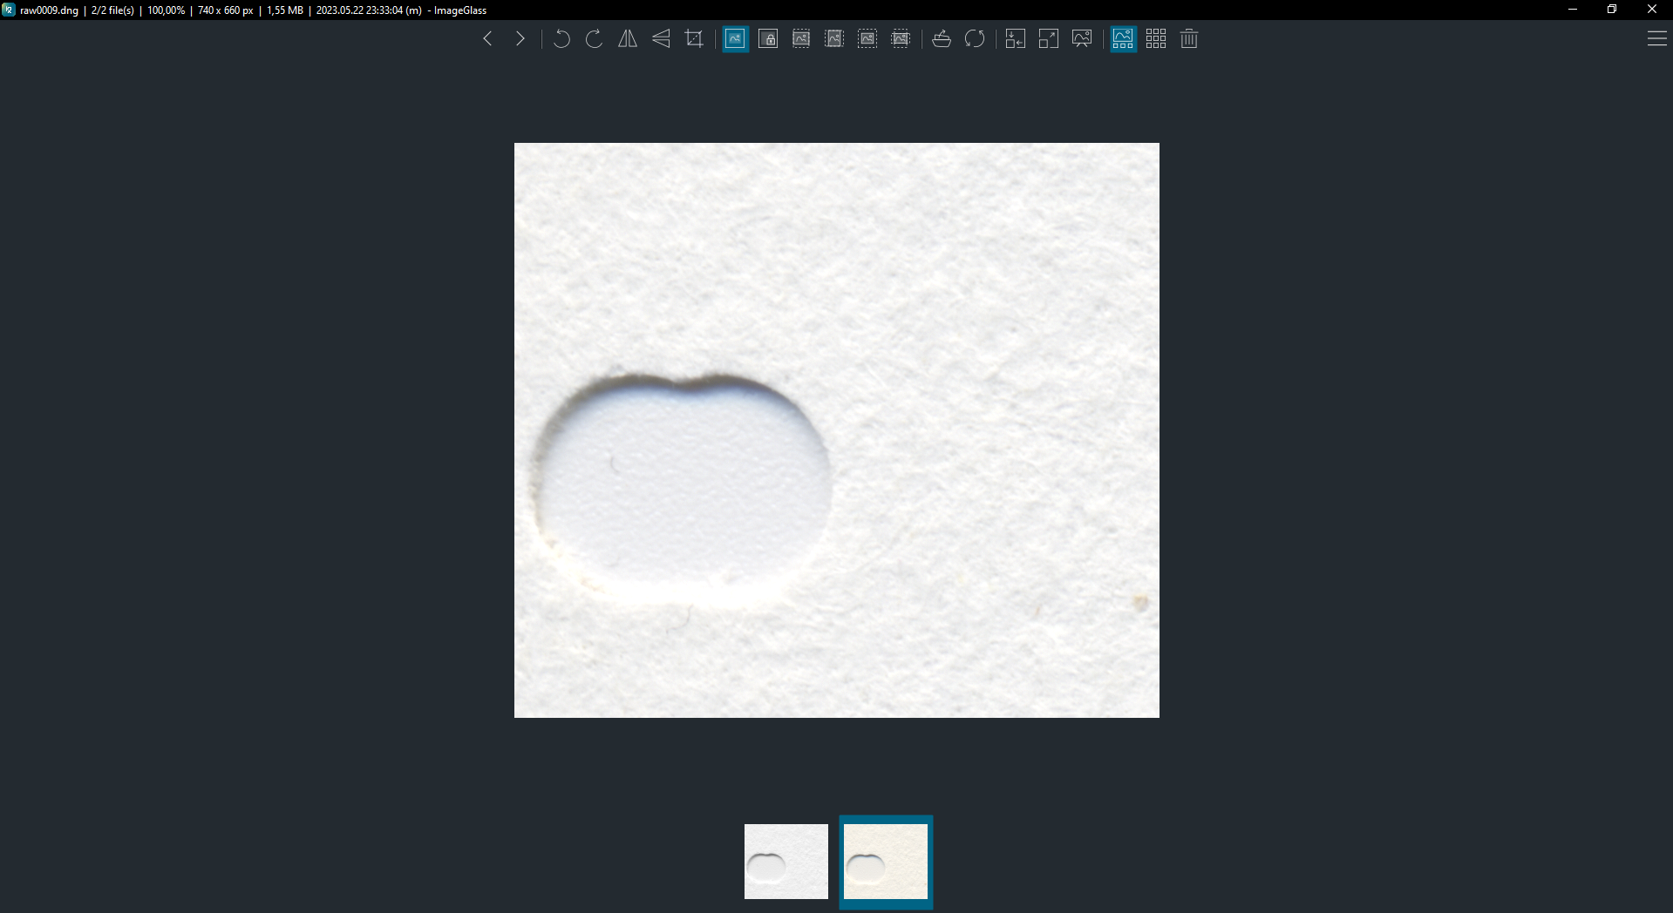The height and width of the screenshot is (913, 1673).
Task: Go to the previous image
Action: pos(487,39)
